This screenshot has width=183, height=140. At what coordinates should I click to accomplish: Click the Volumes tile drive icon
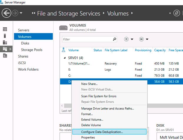[x=63, y=28]
